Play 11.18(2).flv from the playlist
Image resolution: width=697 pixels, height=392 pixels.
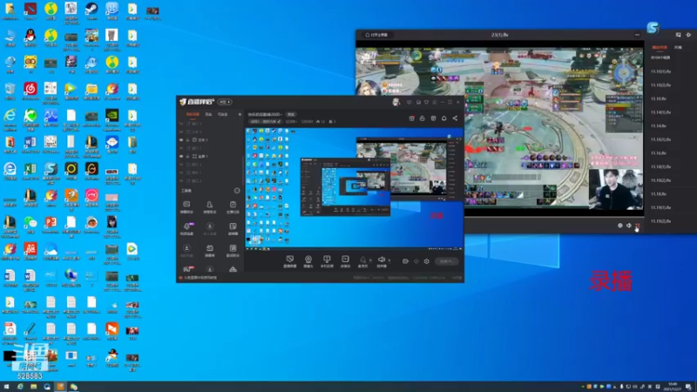point(661,180)
